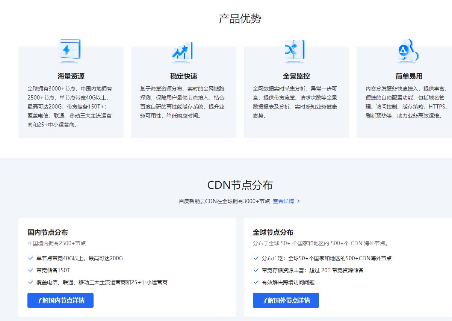Click the 海量资源 card title
Viewport: 452px width, 321px height.
pos(71,76)
